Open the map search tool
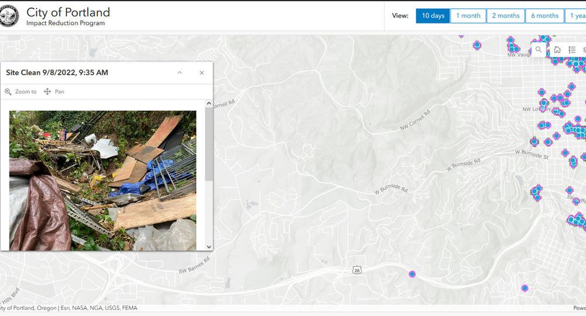586x316 pixels. pos(538,50)
